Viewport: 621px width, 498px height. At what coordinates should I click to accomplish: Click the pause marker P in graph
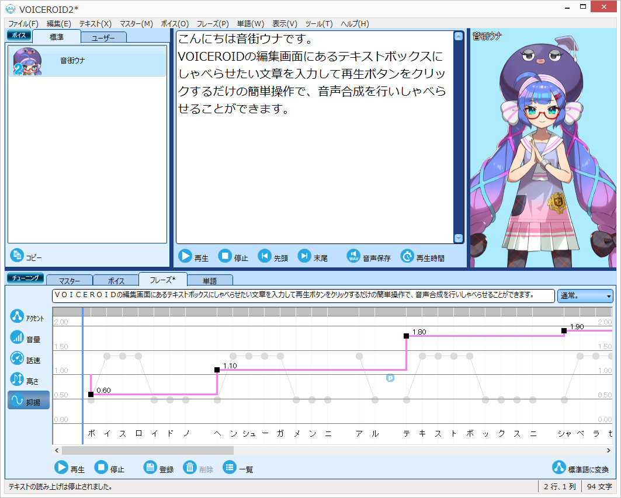coord(390,378)
